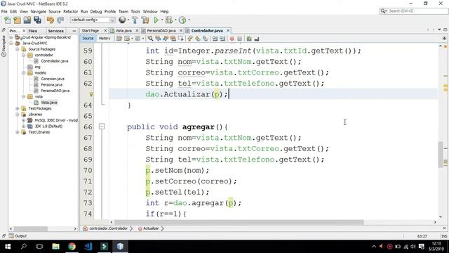The image size is (449, 253).
Task: Toggle Highlight Search icon in editor toolbar
Action: point(173,39)
